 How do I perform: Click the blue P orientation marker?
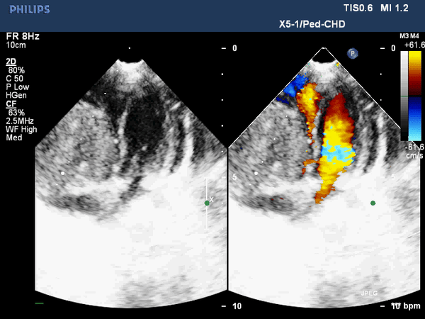[x=351, y=53]
